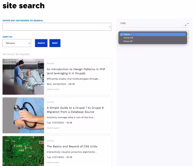196x166 pixels.
Task: Click the blue Reset button
Action: [55, 43]
